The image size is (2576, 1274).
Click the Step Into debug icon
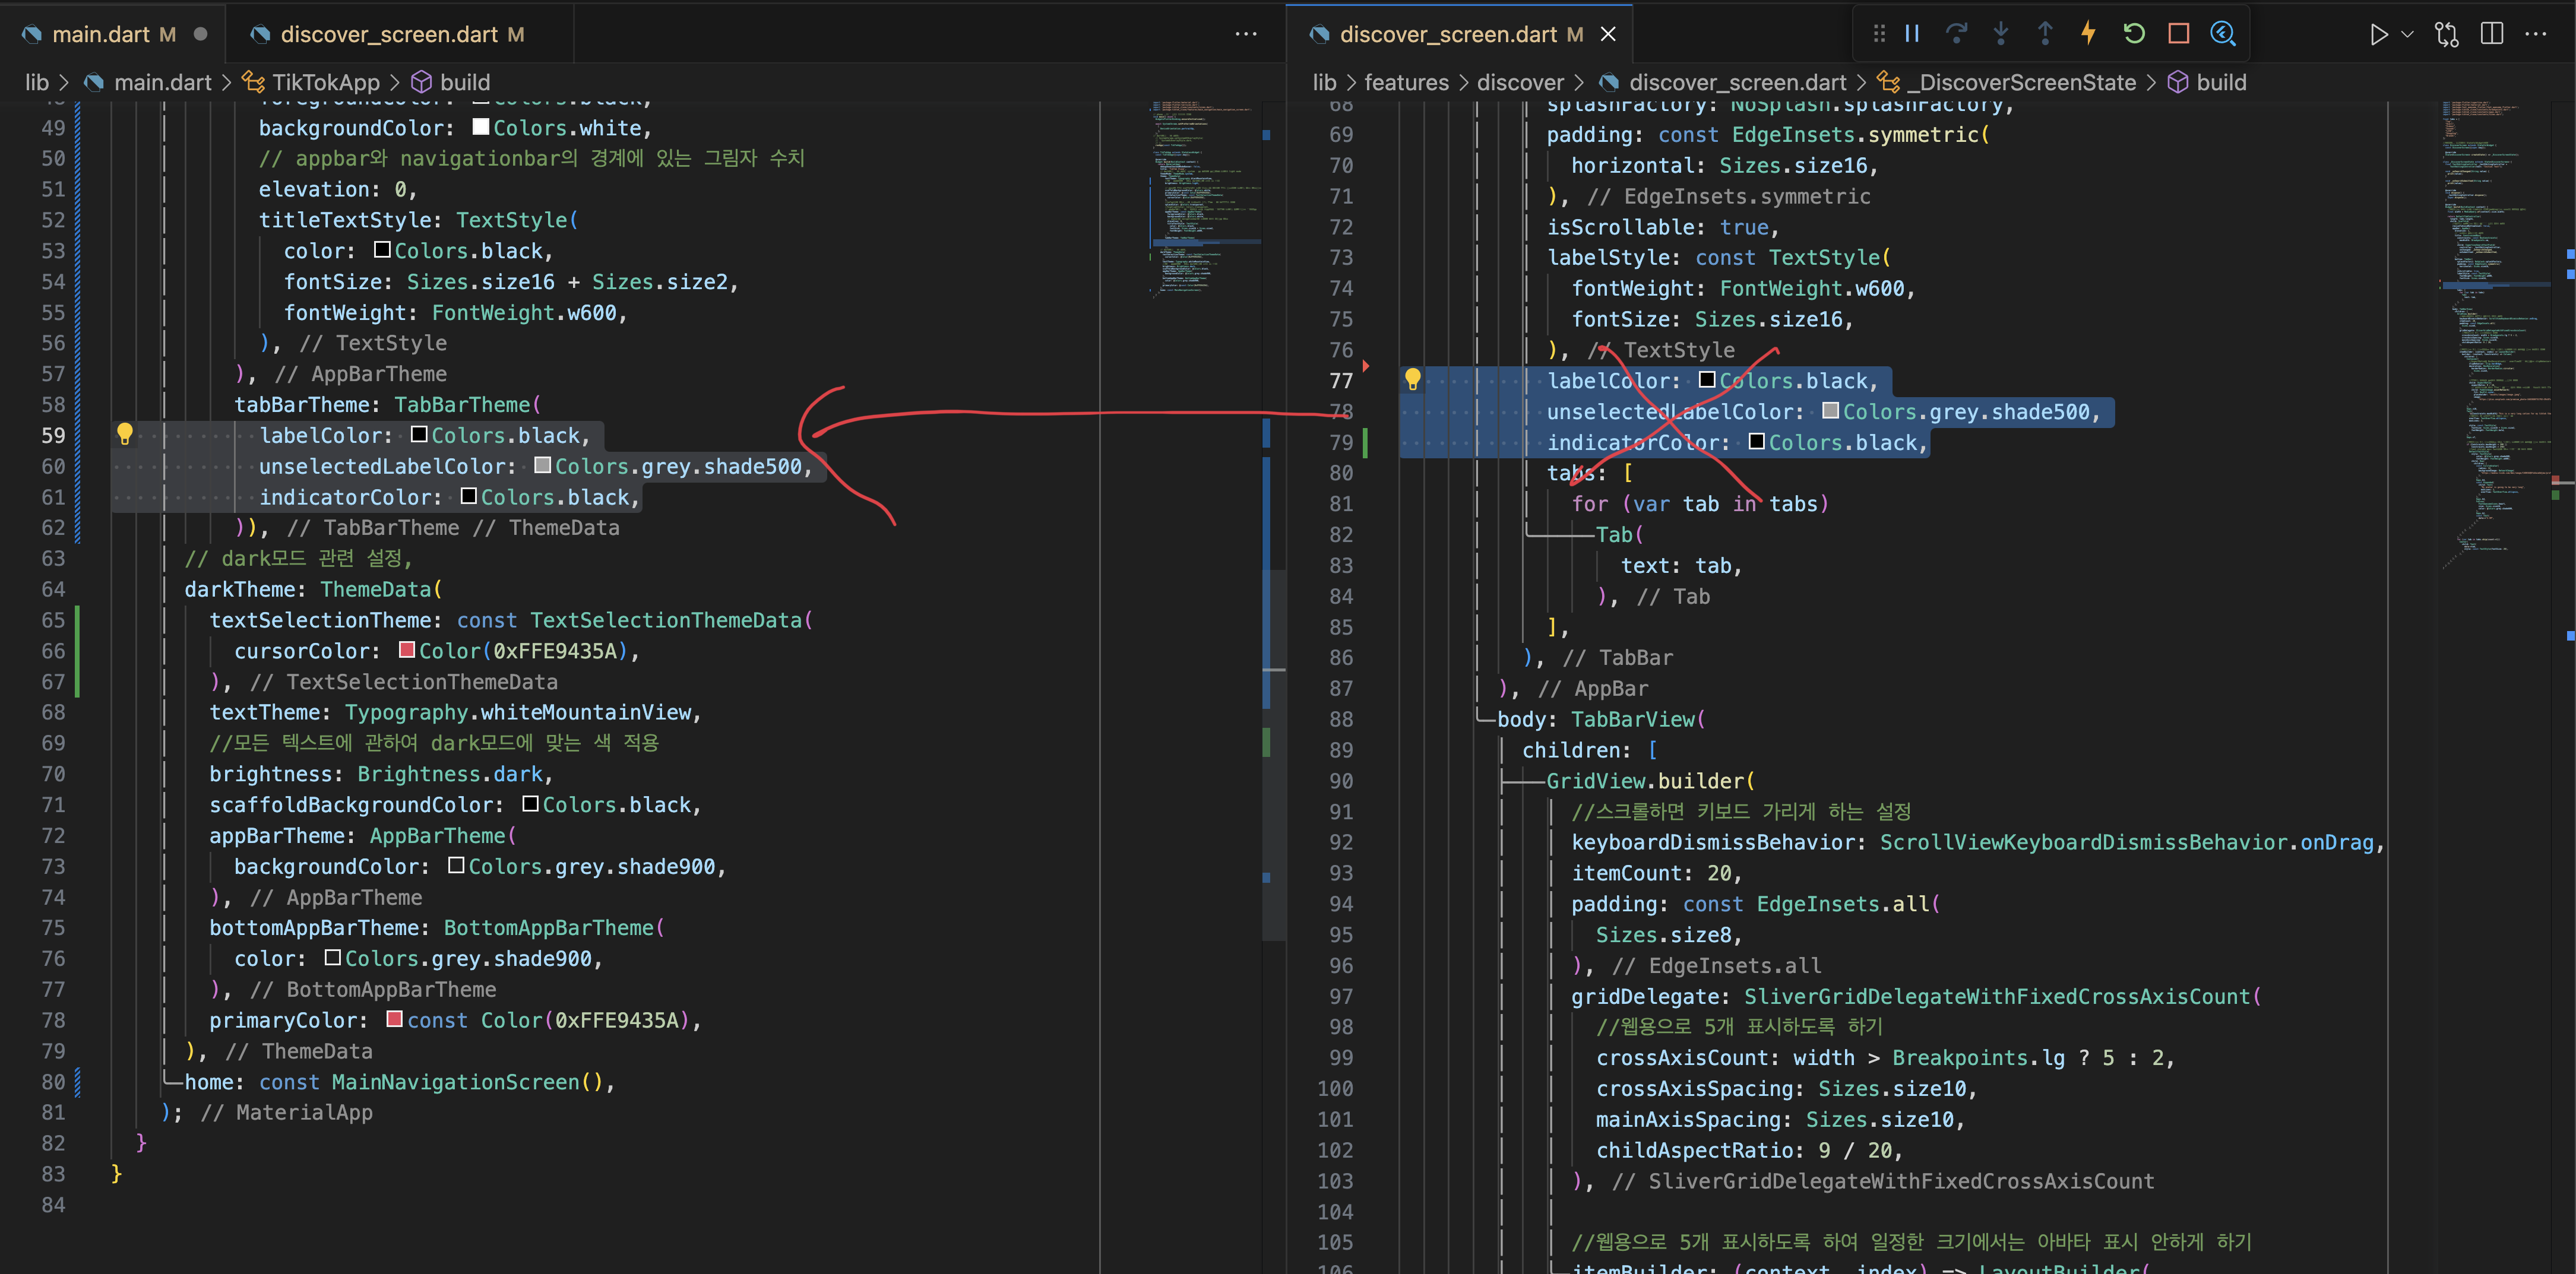coord(2001,34)
